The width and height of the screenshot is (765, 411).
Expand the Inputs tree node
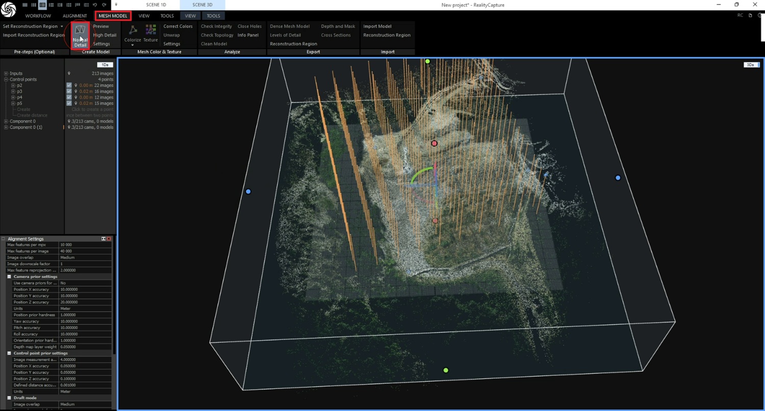(x=6, y=73)
